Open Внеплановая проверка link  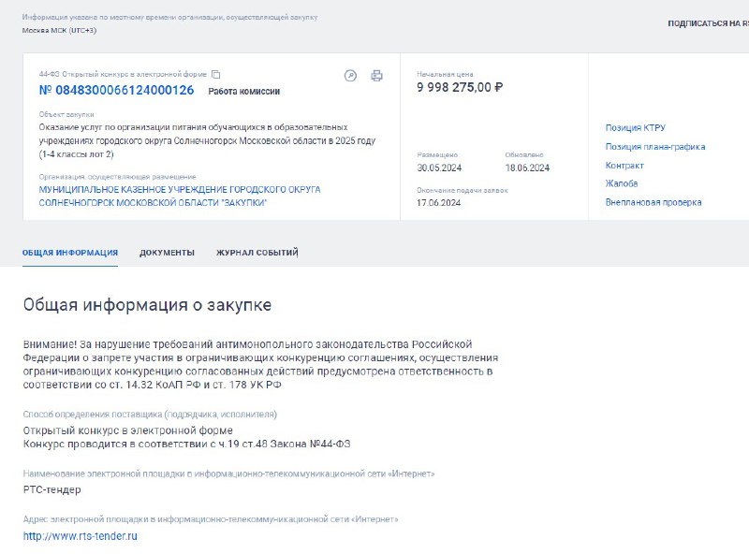click(654, 202)
